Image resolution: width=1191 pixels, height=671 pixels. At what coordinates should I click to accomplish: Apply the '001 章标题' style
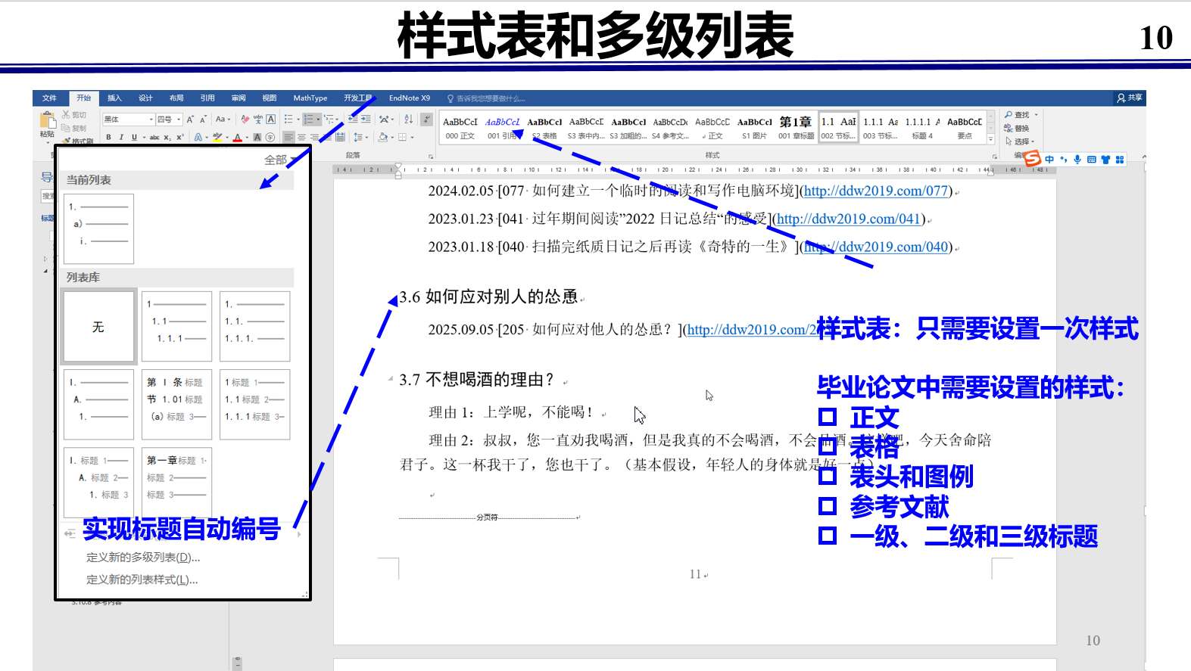[x=796, y=128]
